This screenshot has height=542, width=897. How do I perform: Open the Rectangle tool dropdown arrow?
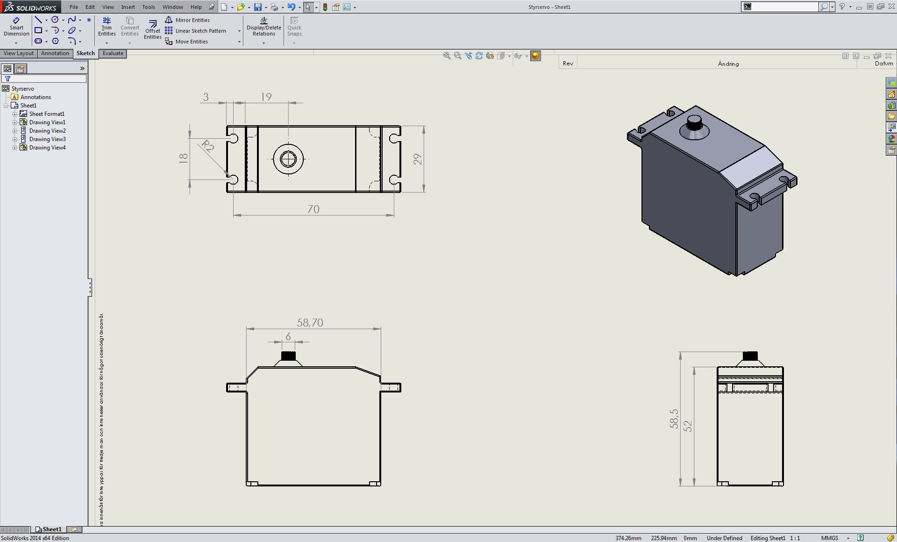46,31
